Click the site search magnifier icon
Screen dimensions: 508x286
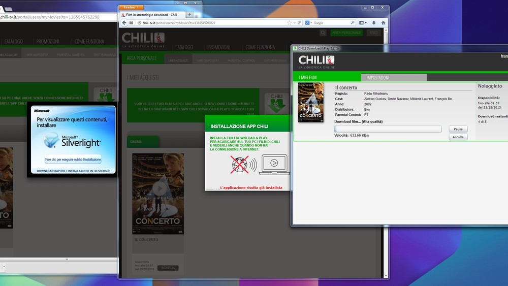point(323,33)
